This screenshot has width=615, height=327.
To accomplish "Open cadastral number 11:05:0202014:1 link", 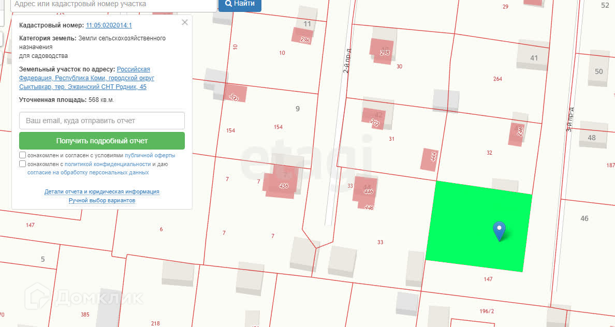I will tap(109, 25).
